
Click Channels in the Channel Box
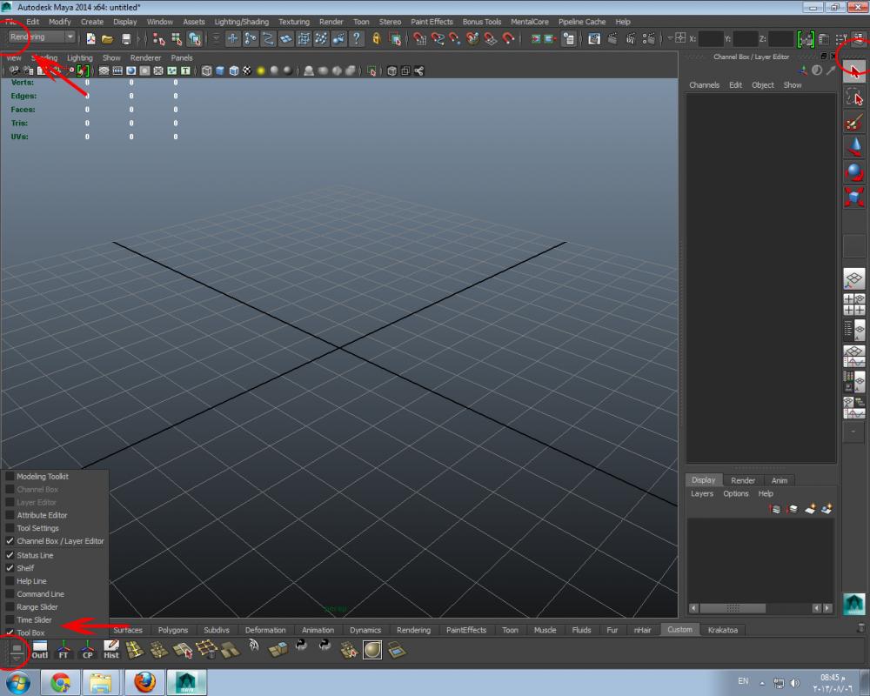(704, 85)
